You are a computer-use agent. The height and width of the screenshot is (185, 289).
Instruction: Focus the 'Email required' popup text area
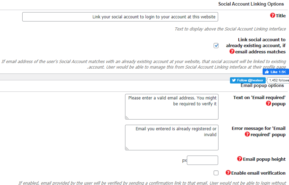coord(172,107)
